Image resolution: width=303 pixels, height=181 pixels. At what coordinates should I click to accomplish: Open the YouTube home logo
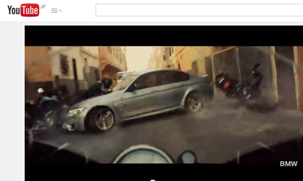click(23, 10)
